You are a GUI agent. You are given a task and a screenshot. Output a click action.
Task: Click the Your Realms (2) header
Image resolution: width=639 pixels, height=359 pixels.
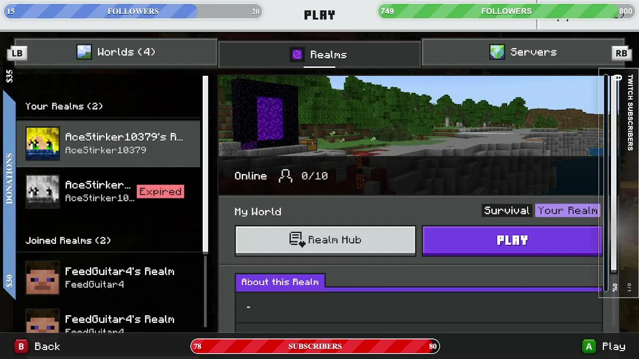pyautogui.click(x=64, y=106)
